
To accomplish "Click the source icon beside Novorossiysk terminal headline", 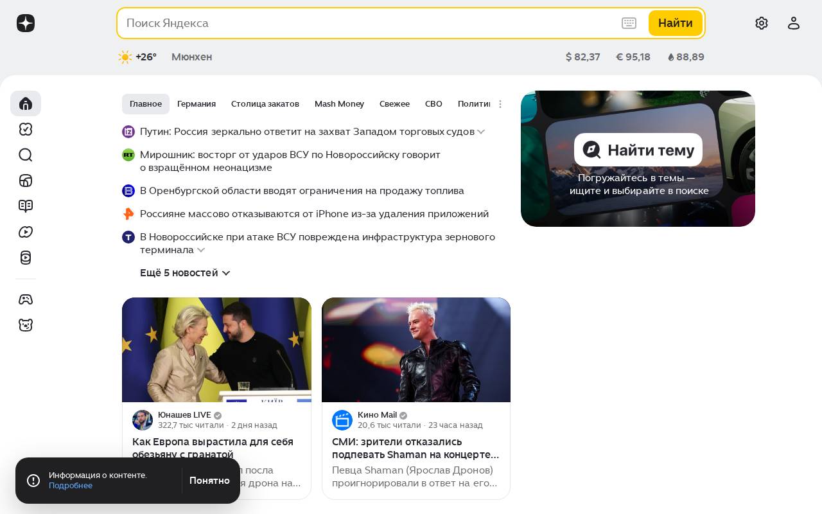I will pos(128,237).
